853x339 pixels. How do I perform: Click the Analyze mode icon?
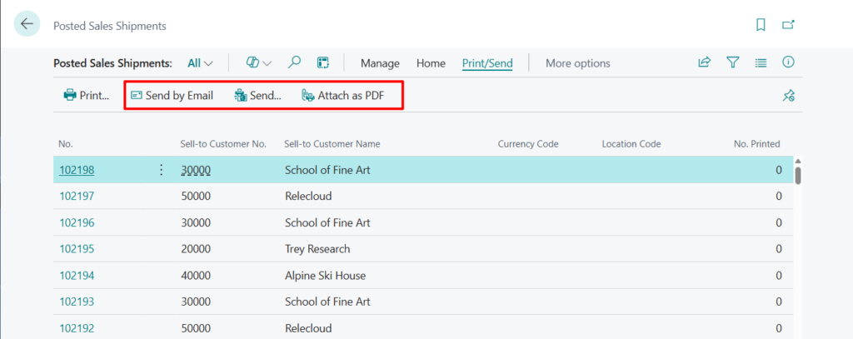[x=323, y=62]
